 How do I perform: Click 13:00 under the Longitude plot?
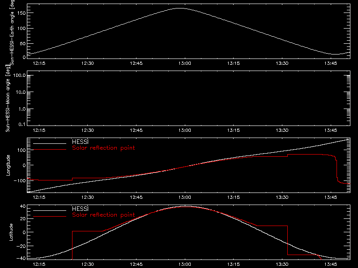[x=185, y=197]
